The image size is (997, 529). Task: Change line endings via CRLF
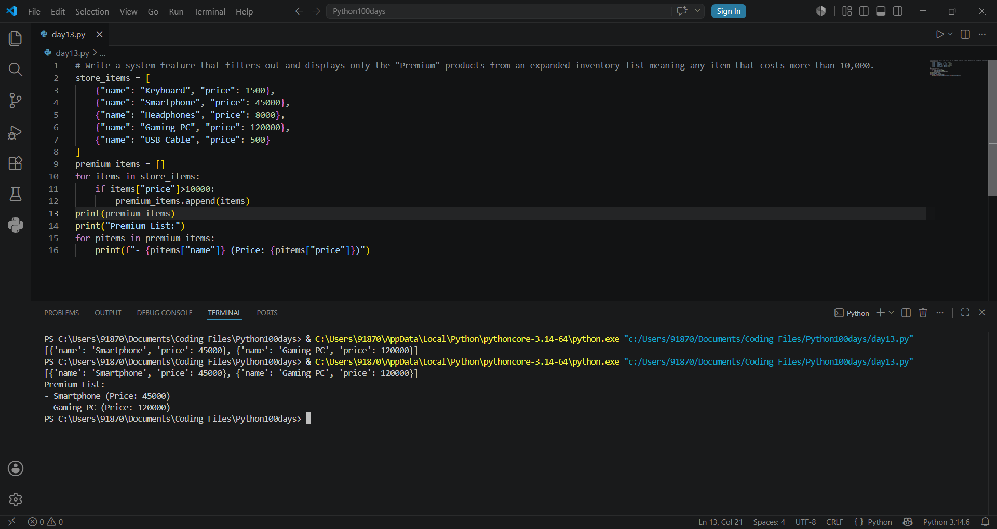(834, 522)
